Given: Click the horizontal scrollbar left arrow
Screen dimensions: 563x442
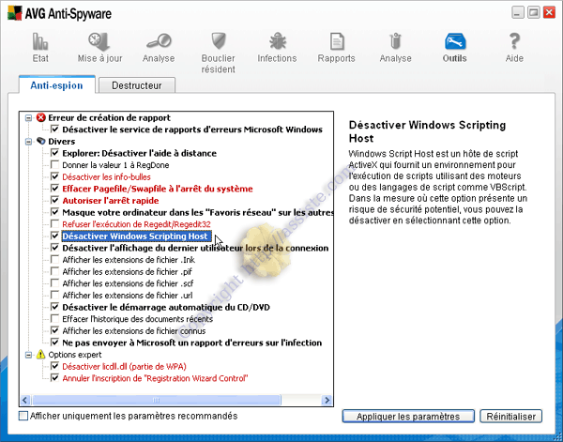Looking at the screenshot, I should click(x=25, y=400).
